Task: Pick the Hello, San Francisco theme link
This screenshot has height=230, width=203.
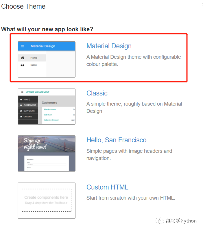Action: tap(116, 140)
